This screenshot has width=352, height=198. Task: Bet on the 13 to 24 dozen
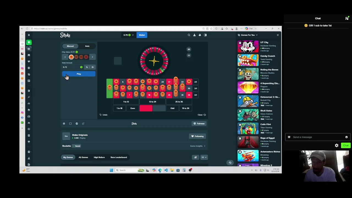click(152, 102)
